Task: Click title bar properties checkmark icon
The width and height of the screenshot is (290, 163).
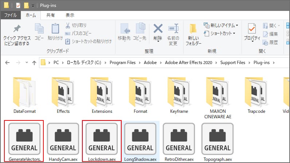Action: (x=18, y=5)
